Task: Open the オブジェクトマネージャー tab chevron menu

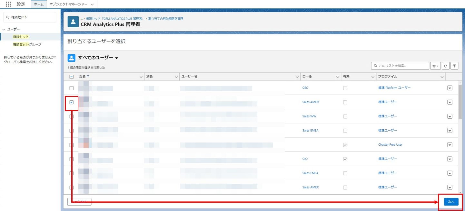Action: [92, 5]
